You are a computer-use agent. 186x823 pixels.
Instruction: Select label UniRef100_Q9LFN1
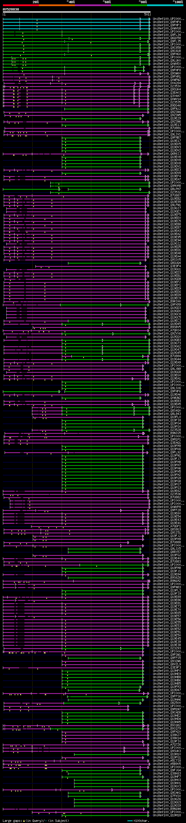point(167,205)
